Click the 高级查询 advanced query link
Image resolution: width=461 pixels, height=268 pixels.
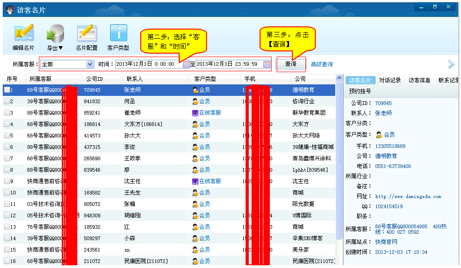tap(322, 64)
